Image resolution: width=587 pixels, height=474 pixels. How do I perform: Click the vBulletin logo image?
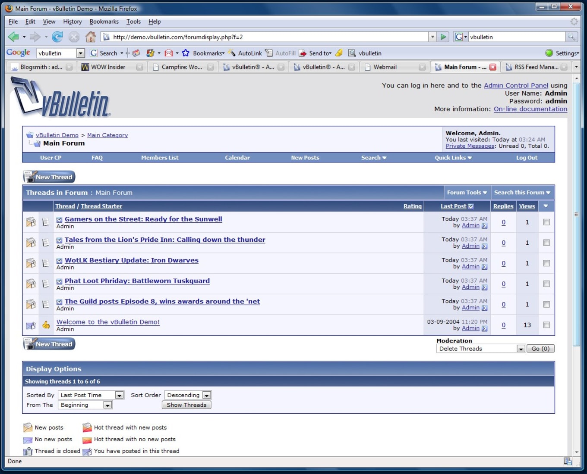tap(60, 97)
